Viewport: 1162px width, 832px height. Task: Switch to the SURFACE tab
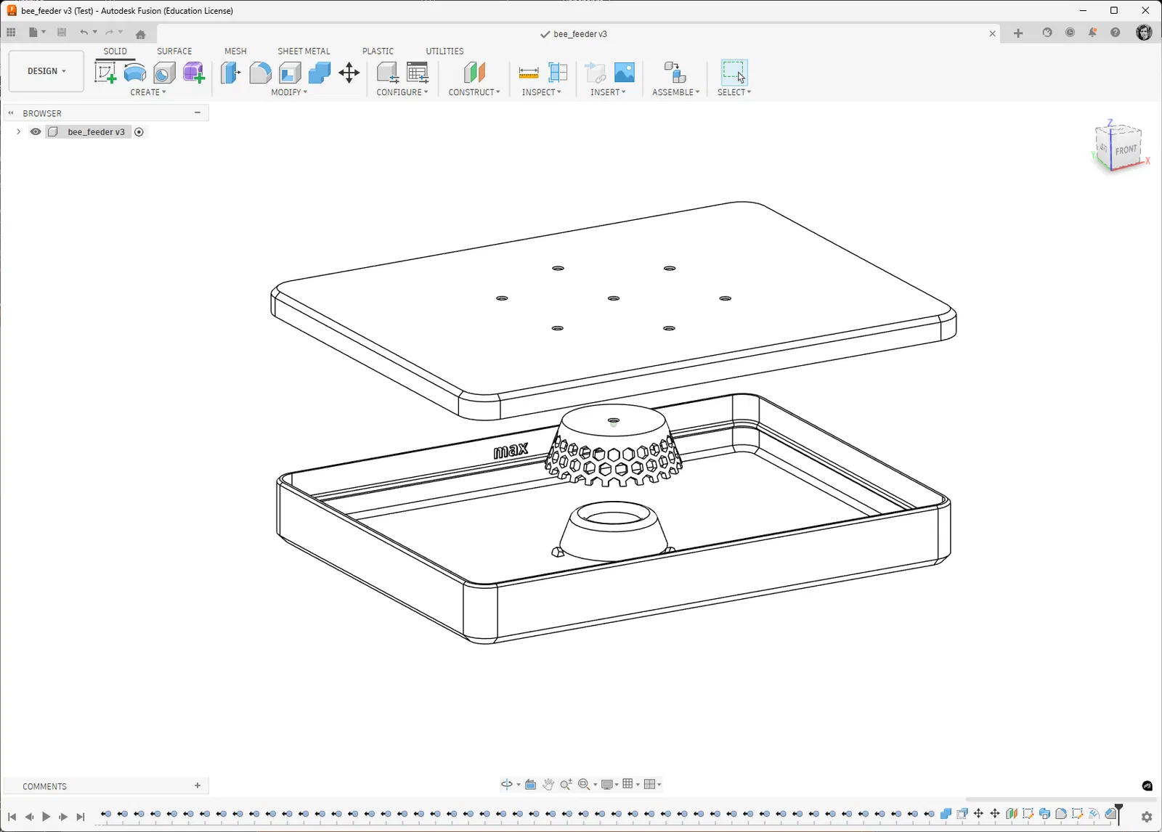point(174,52)
